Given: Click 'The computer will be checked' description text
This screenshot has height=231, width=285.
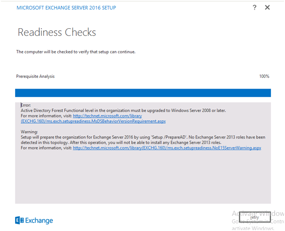Looking at the screenshot, I should tap(76, 52).
